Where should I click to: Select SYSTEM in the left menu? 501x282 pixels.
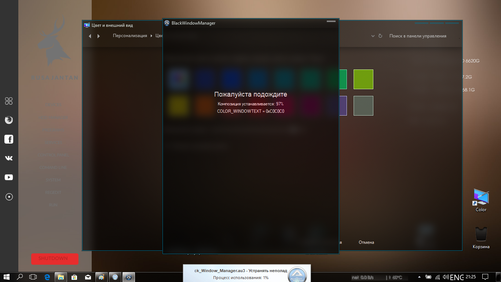(53, 180)
